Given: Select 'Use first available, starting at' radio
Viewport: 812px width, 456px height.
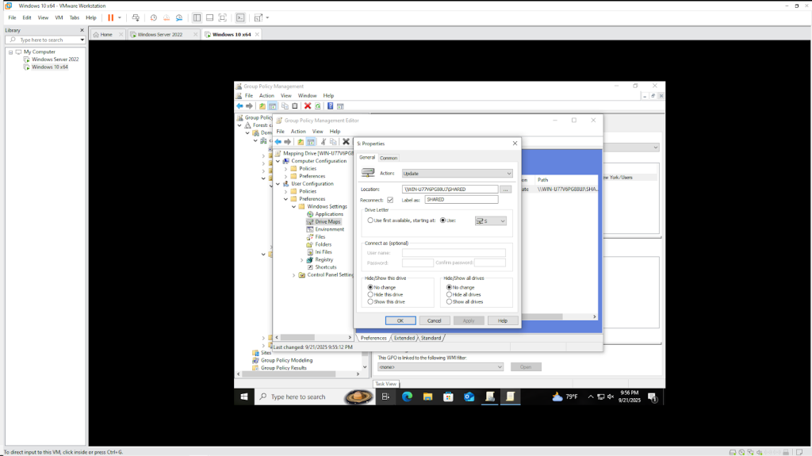Looking at the screenshot, I should pyautogui.click(x=370, y=220).
